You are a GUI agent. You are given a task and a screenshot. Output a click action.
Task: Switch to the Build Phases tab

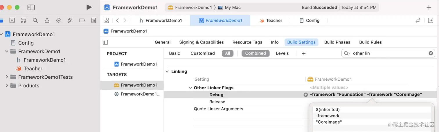click(x=337, y=42)
